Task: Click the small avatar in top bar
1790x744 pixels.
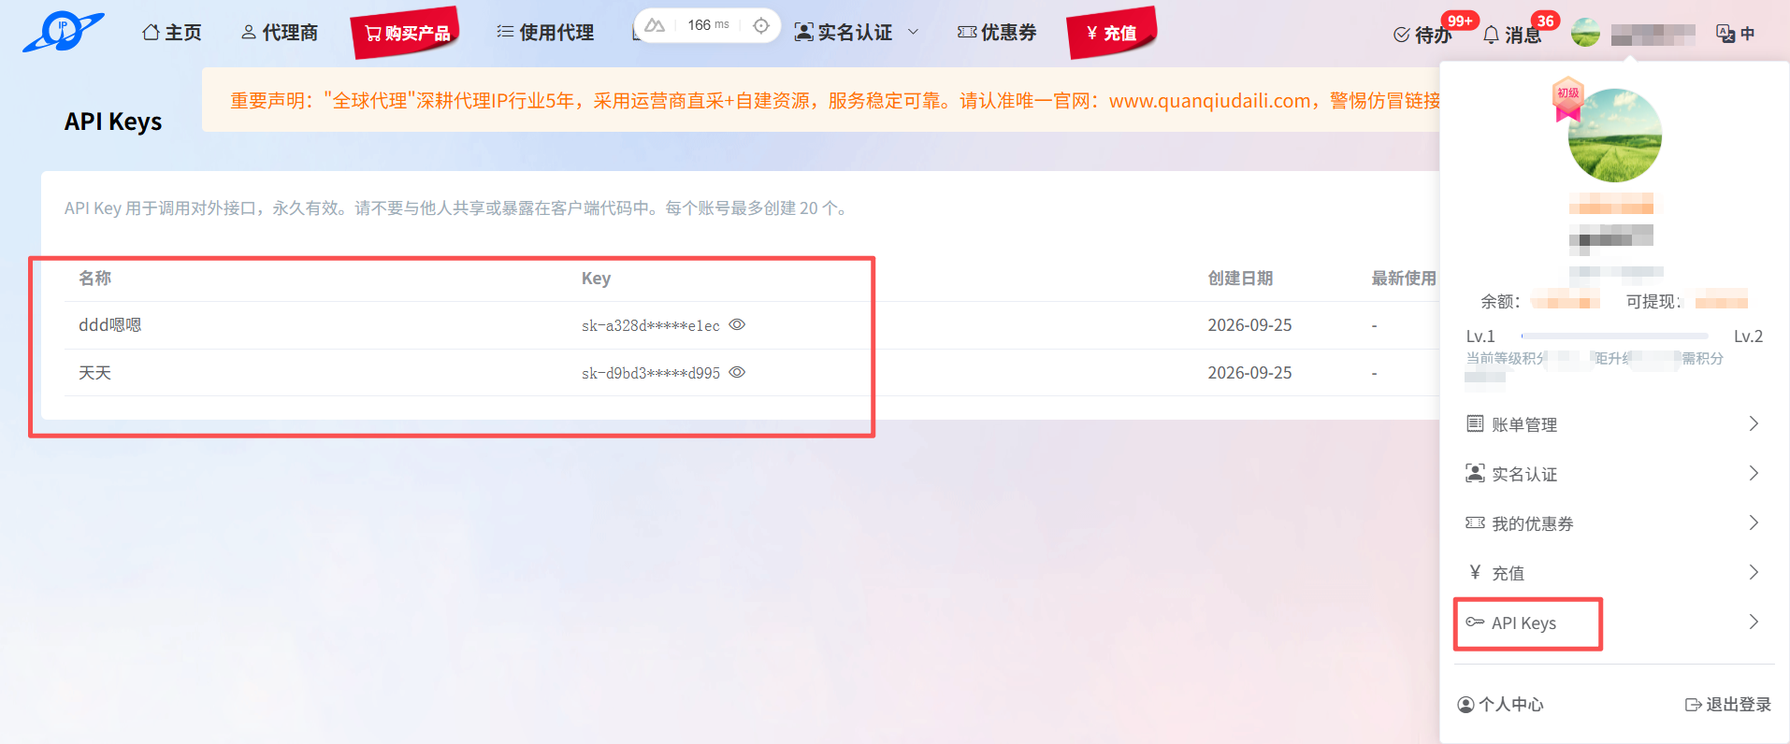Action: click(1585, 33)
